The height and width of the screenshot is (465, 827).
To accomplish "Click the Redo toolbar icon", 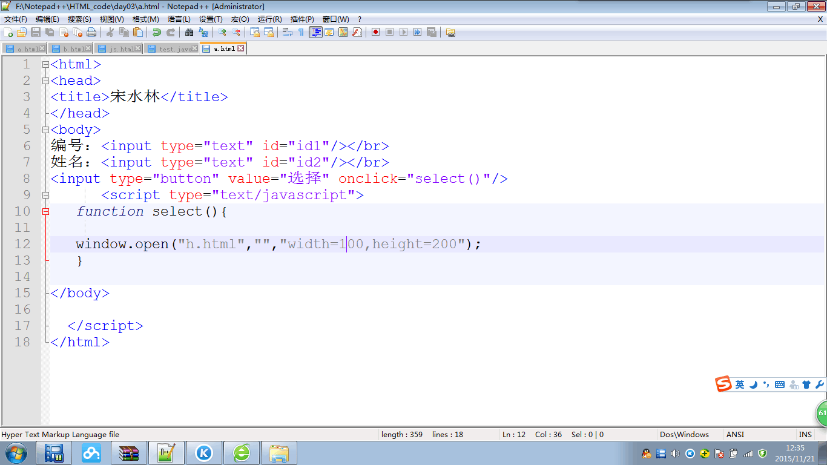I will pos(171,32).
